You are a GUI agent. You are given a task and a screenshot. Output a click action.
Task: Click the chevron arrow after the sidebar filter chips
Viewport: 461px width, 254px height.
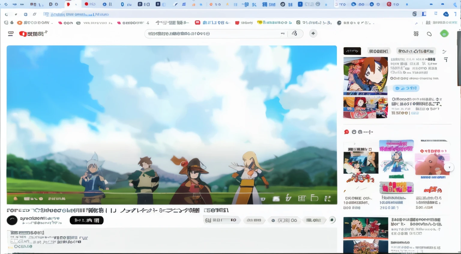click(444, 52)
